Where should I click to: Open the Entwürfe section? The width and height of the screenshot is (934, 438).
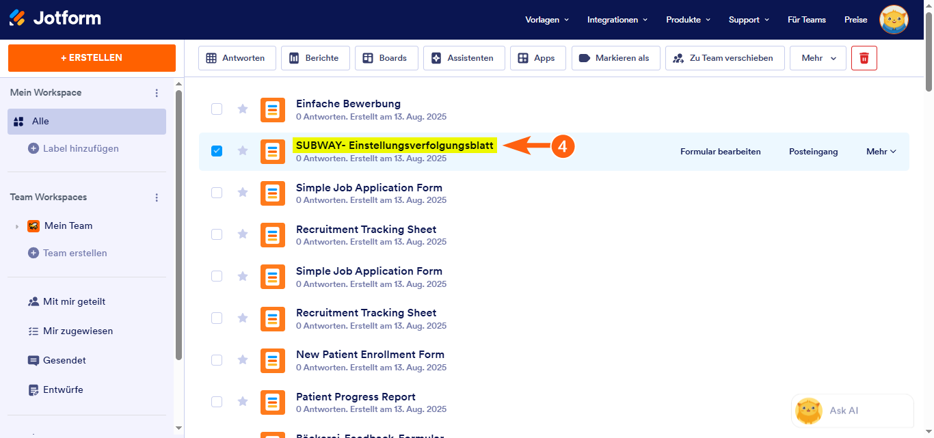pos(63,389)
